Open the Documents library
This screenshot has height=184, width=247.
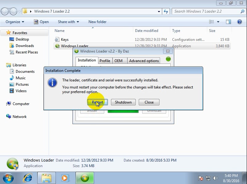click(x=25, y=71)
